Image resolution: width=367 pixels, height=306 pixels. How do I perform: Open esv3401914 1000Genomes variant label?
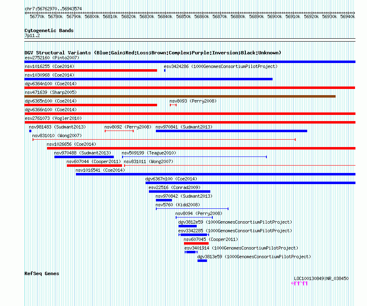click(241, 248)
